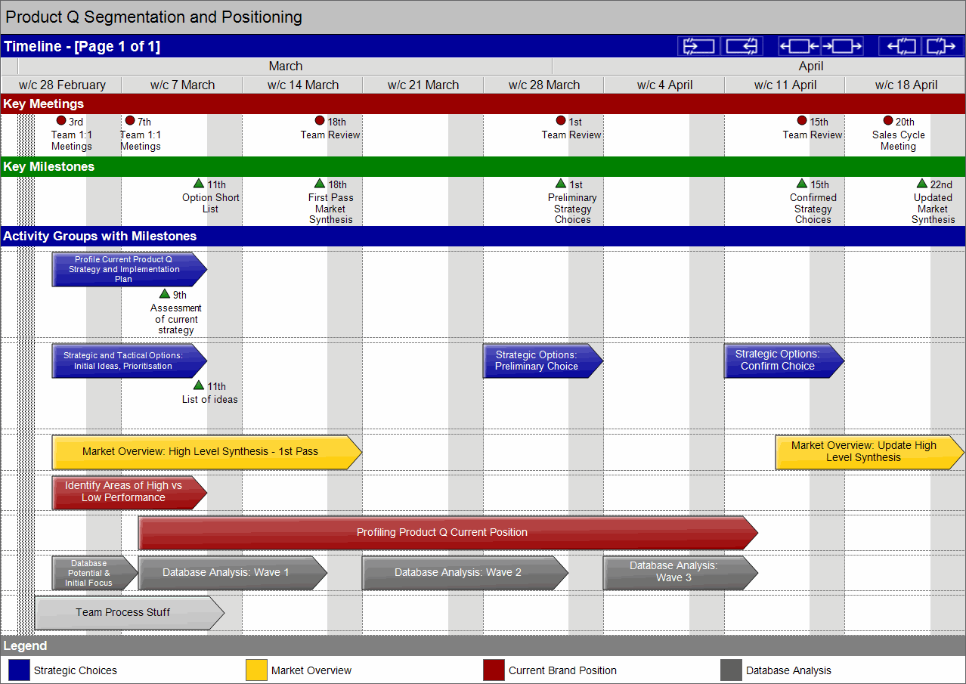Click the 1st Preliminary Strategy Choices milestone
Viewport: 966px width, 684px height.
561,184
